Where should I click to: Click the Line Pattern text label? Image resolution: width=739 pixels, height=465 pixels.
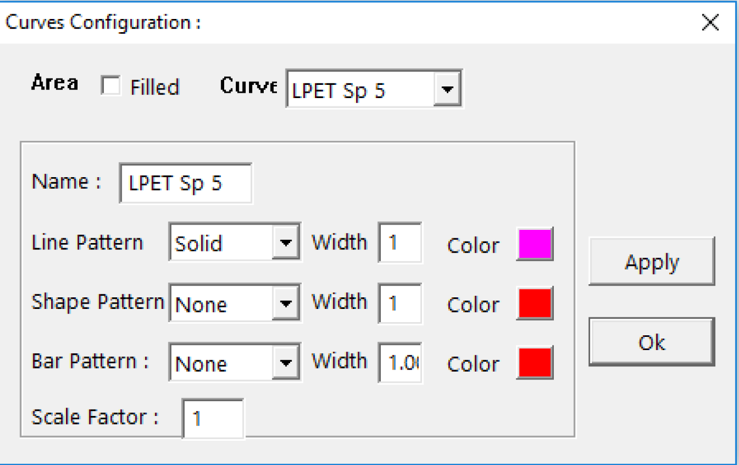pos(87,243)
